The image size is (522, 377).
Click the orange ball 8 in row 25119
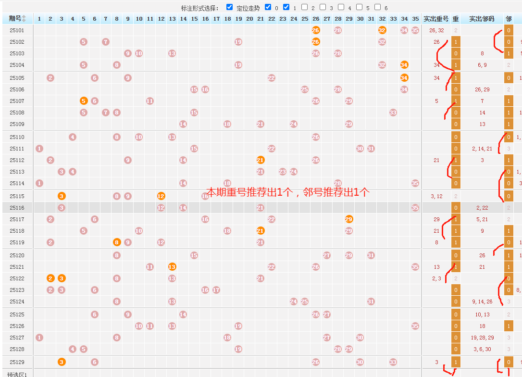(x=116, y=242)
